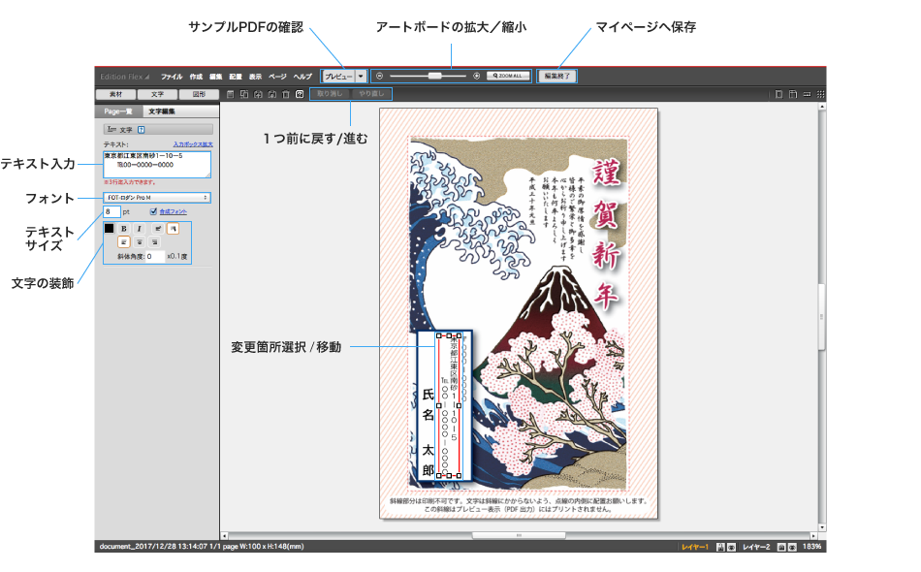Toggle bold text formatting

pos(124,229)
